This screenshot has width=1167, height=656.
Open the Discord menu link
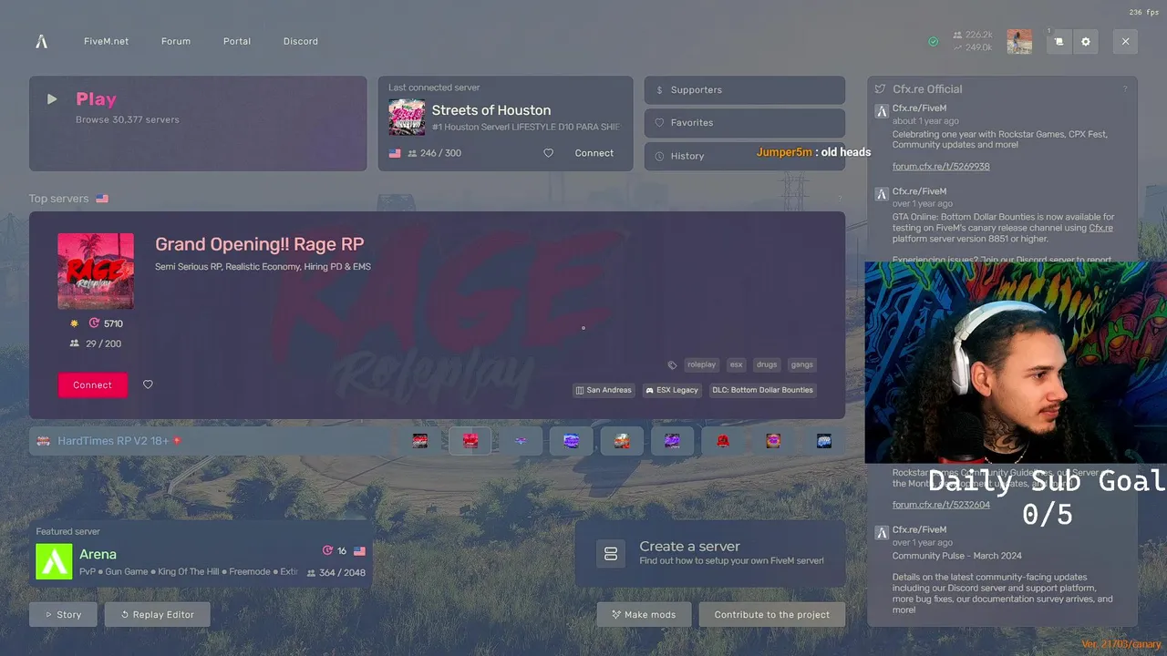pos(301,42)
